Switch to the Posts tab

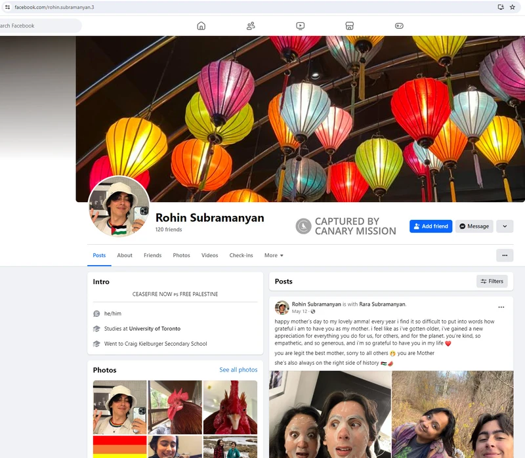(x=99, y=255)
